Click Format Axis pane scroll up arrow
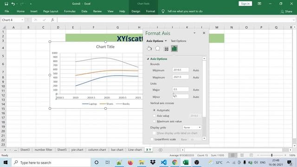297x167 pixels. 204,59
